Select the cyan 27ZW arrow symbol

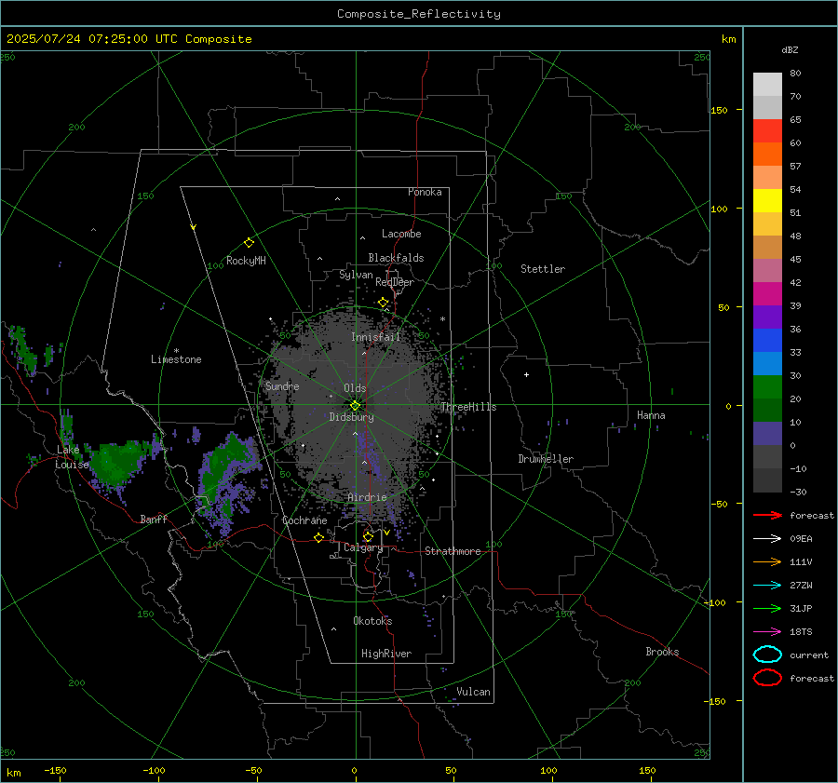coord(767,586)
